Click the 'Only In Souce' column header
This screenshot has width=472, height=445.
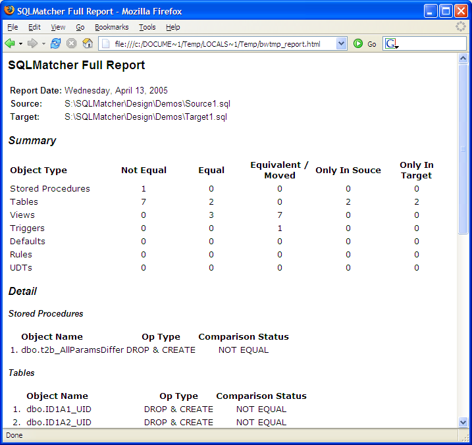(348, 170)
